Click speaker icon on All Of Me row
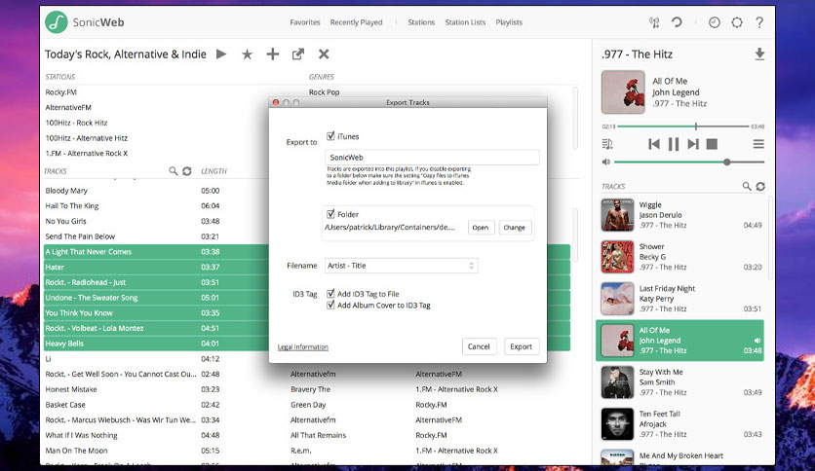The height and width of the screenshot is (471, 815). click(x=757, y=341)
